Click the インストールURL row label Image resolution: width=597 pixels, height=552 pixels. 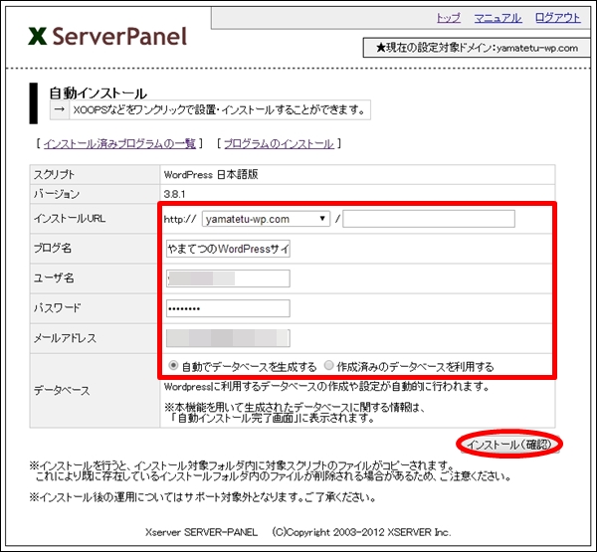click(70, 219)
